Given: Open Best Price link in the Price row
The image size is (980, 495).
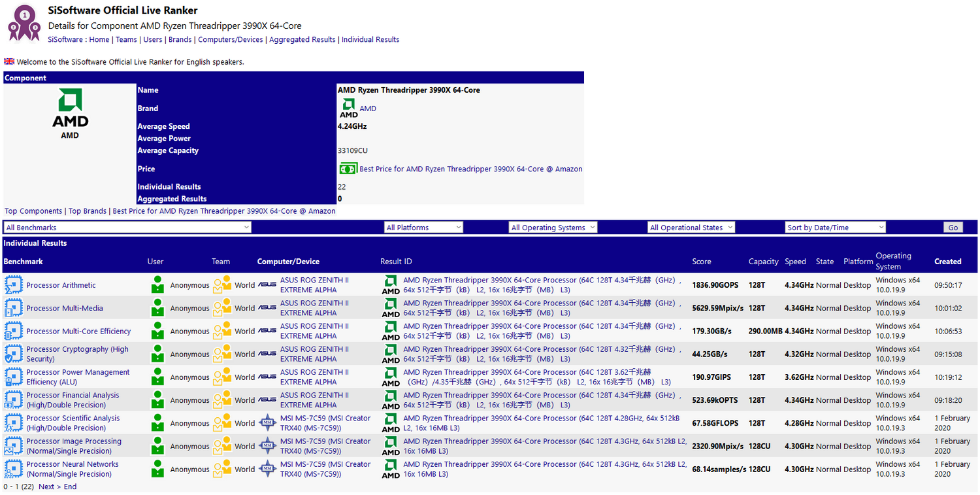Looking at the screenshot, I should click(x=471, y=169).
